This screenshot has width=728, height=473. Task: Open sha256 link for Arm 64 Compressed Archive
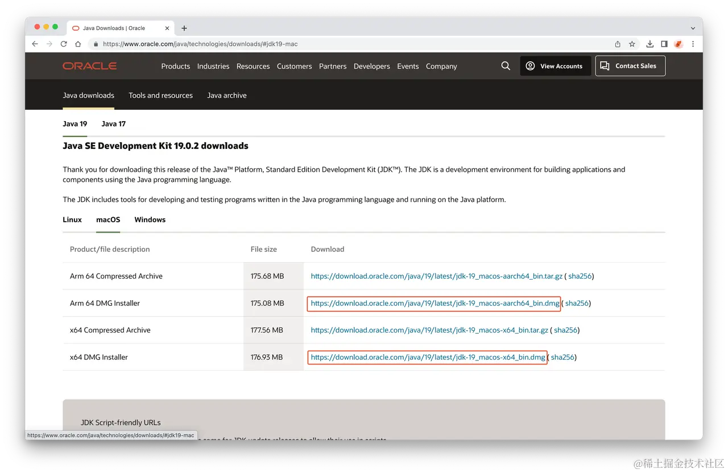(580, 276)
